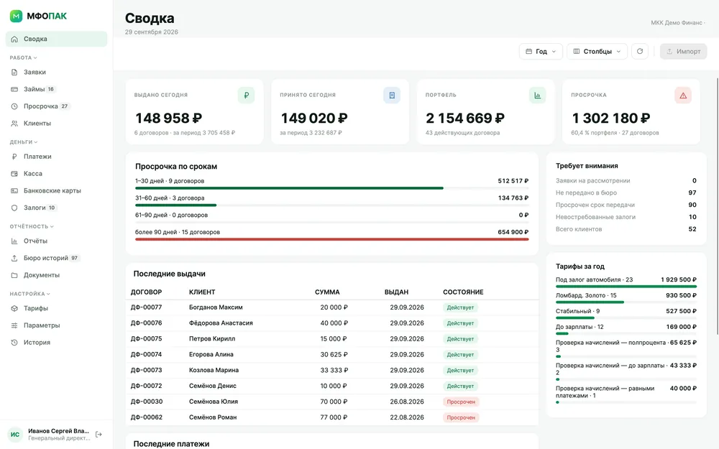Click the Тарифы cube icon
Image resolution: width=719 pixels, height=449 pixels.
14,308
